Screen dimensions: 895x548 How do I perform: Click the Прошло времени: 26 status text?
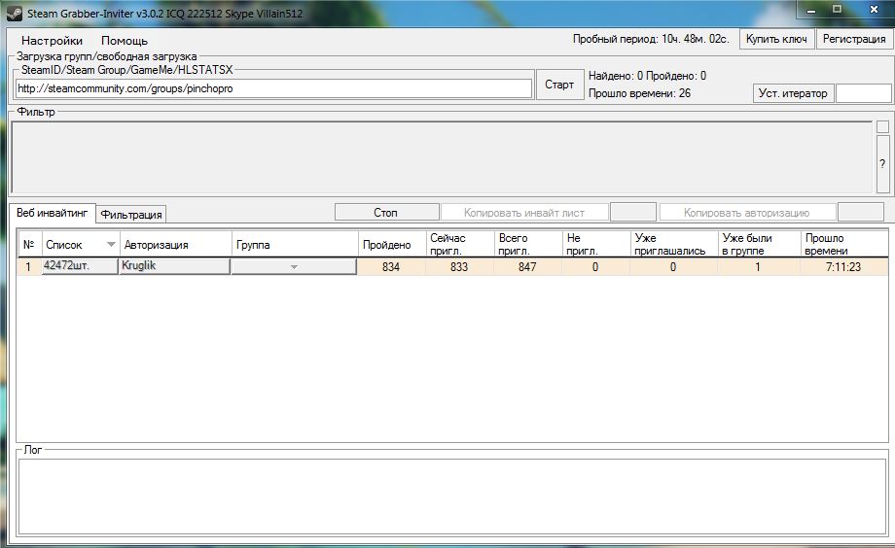point(639,93)
